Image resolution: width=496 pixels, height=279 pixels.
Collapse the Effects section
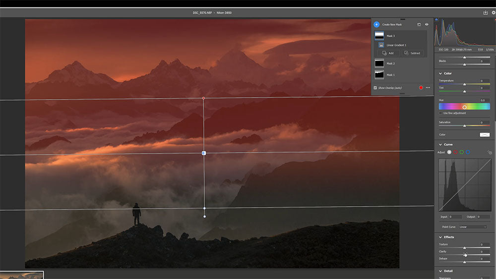point(440,237)
